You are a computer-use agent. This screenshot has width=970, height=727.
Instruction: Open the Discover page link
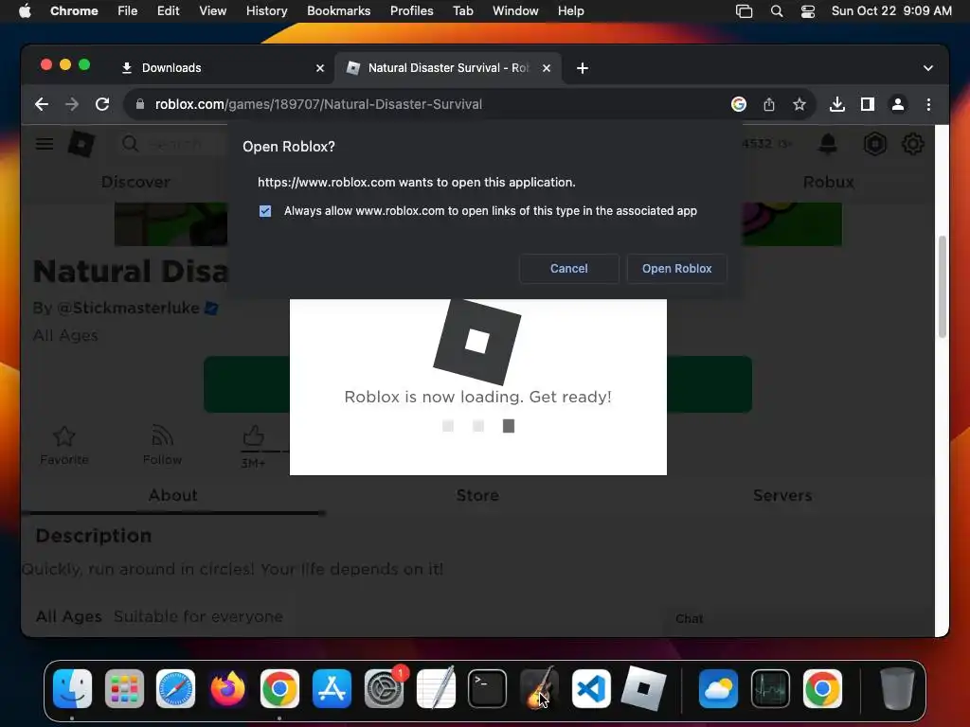pyautogui.click(x=135, y=182)
